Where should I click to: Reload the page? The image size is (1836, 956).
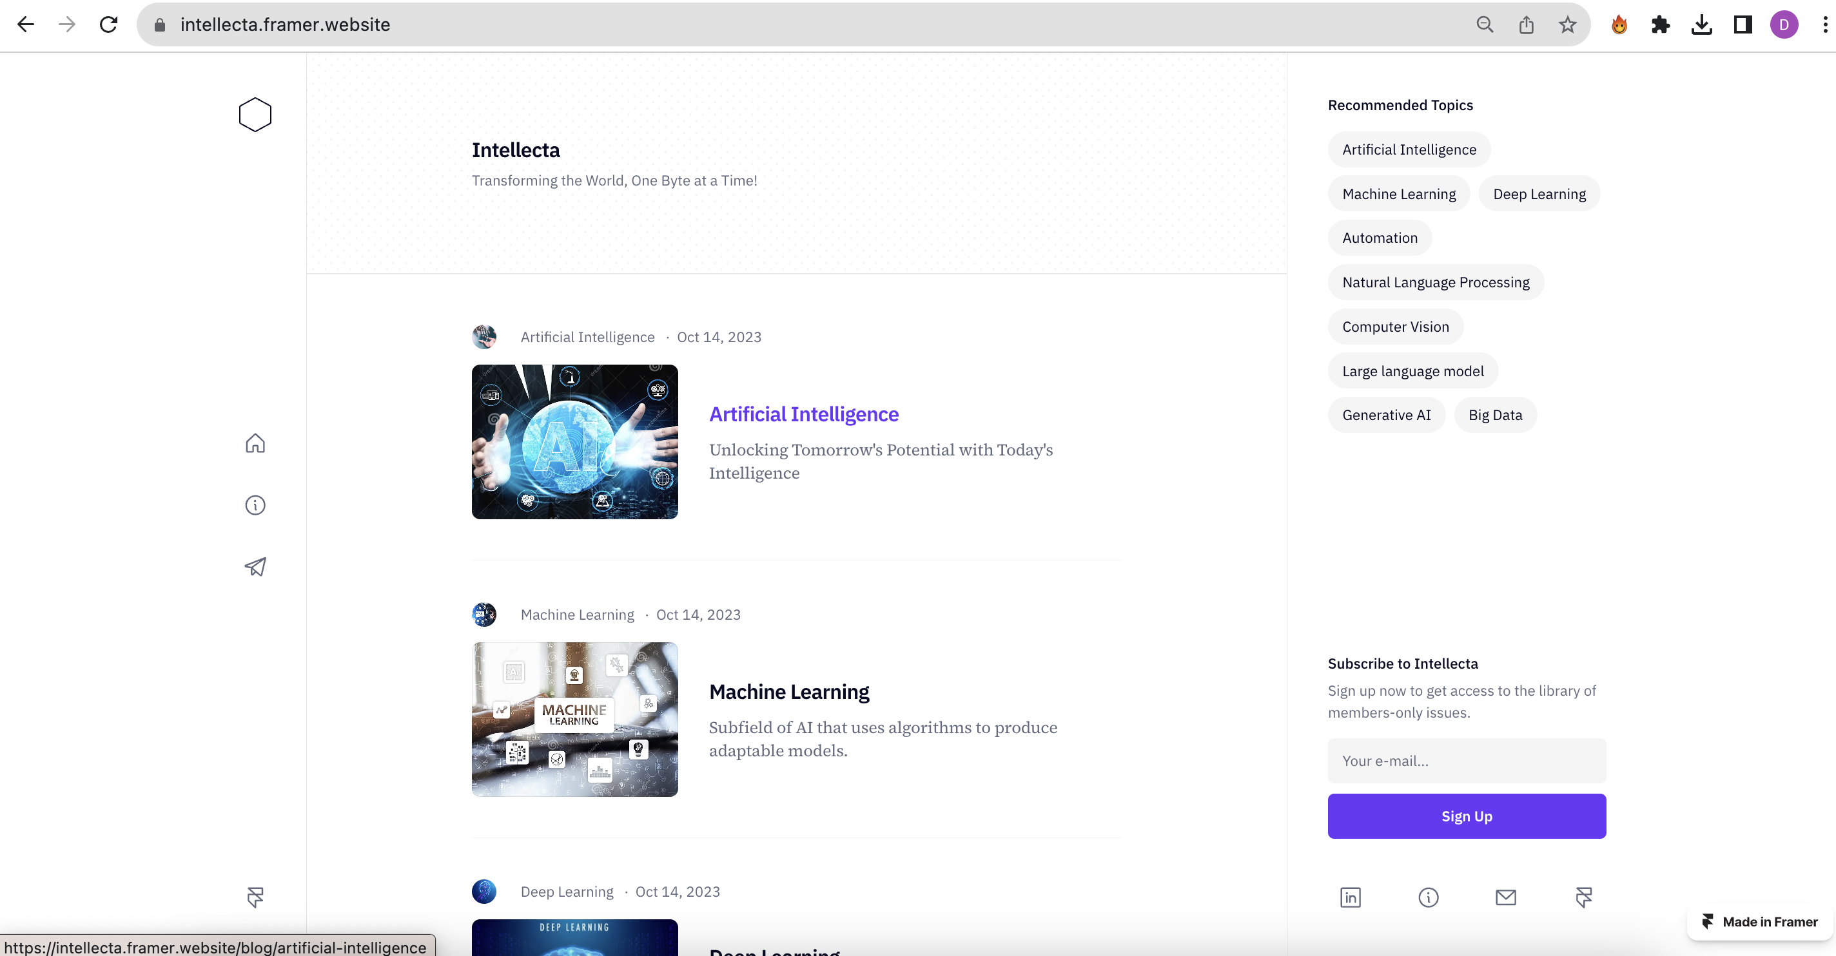pos(108,25)
